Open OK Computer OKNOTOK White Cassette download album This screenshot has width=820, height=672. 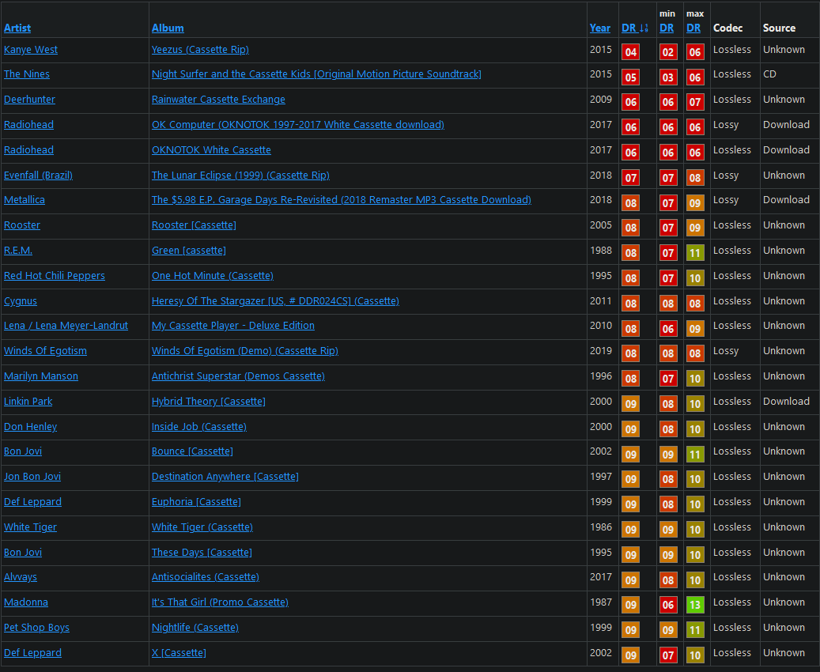[x=297, y=124]
